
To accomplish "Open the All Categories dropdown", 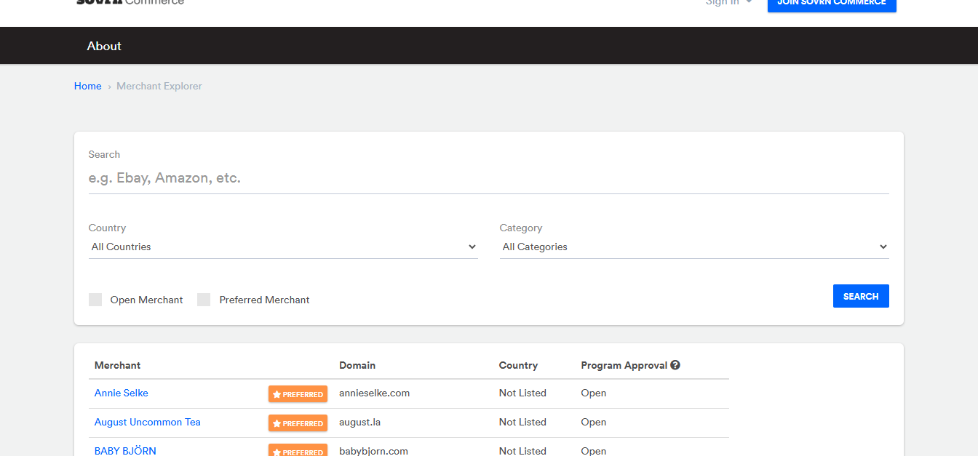I will [694, 247].
